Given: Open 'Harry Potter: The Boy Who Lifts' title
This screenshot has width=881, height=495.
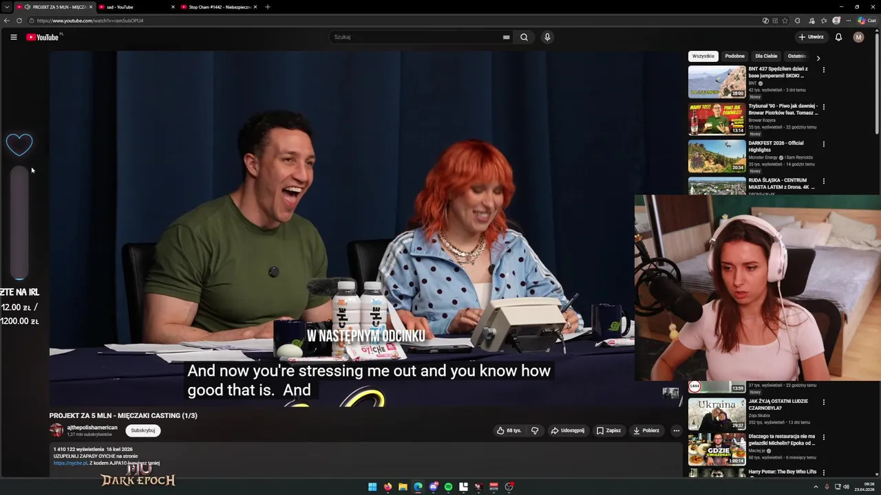Looking at the screenshot, I should pyautogui.click(x=783, y=472).
